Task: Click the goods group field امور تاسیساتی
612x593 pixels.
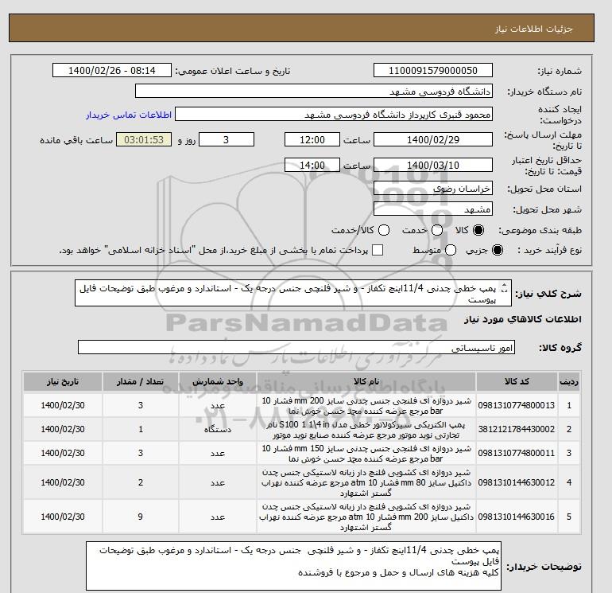Action: click(x=296, y=347)
